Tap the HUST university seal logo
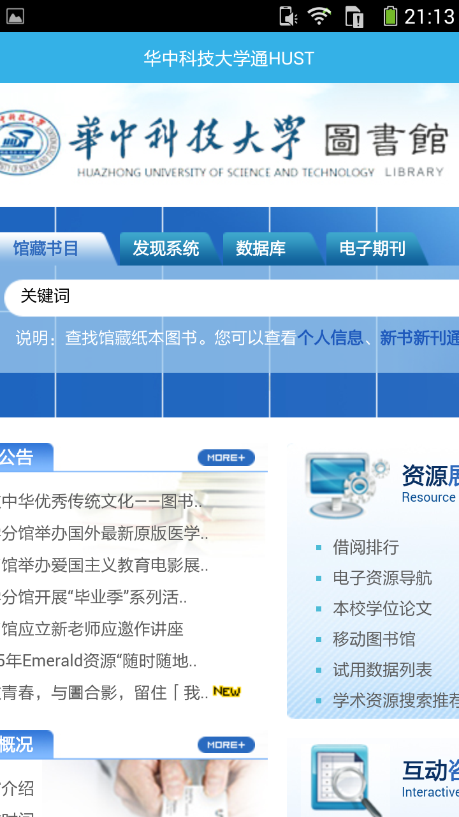 pos(29,143)
